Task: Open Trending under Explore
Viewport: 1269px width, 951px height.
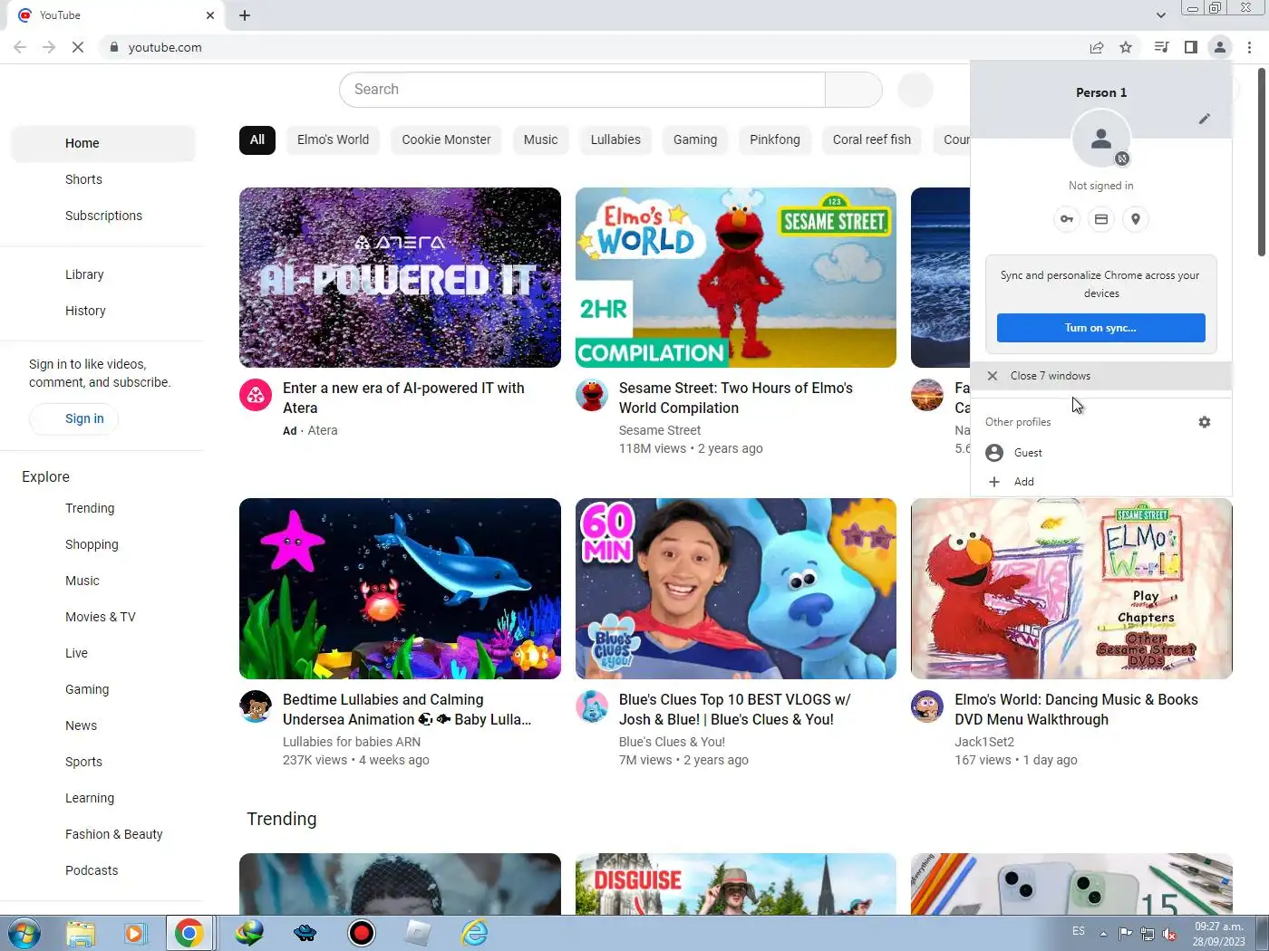Action: [103, 508]
